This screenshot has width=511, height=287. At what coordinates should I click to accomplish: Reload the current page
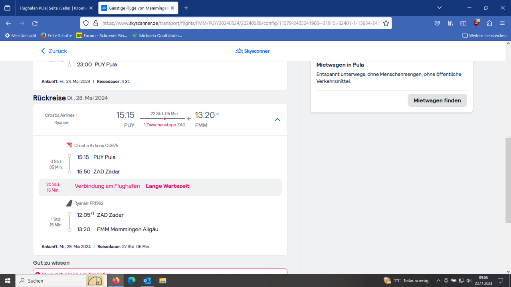(x=35, y=23)
